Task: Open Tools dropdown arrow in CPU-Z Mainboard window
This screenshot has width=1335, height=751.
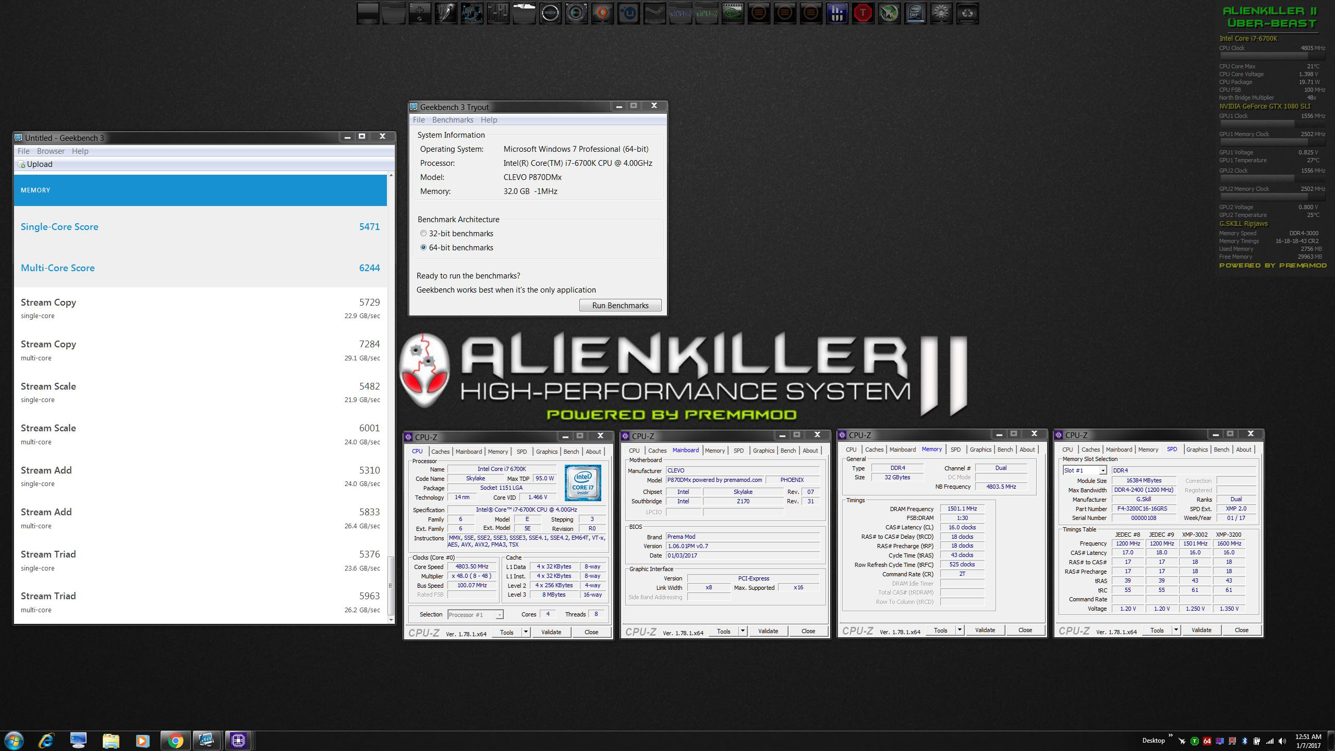Action: point(743,631)
